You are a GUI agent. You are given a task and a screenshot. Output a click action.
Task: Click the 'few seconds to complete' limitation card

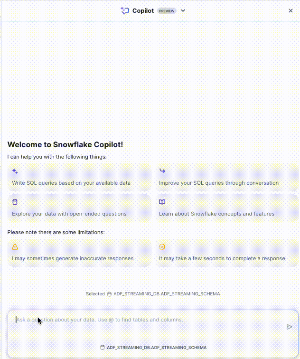click(x=222, y=258)
